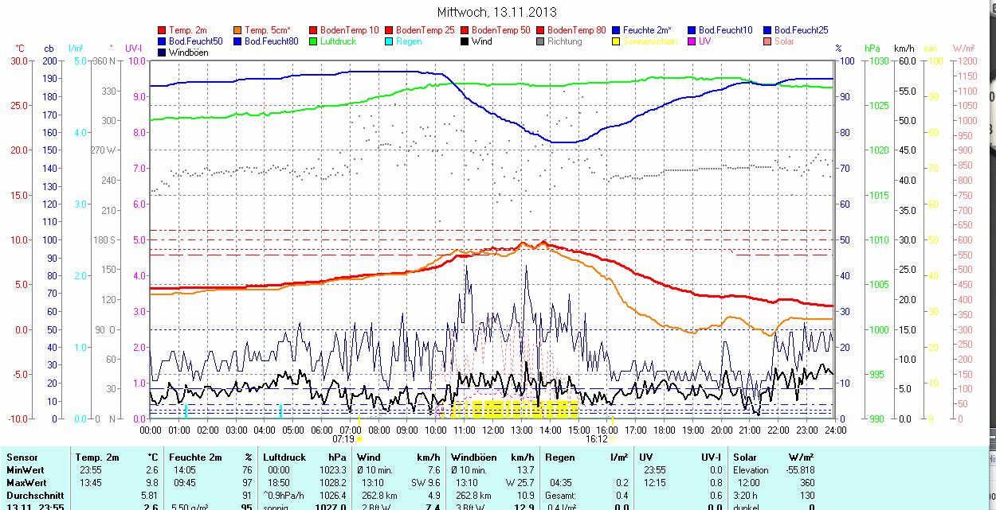
Task: Click the chart title Mittwoch, 13.11.2013
Action: tap(497, 12)
